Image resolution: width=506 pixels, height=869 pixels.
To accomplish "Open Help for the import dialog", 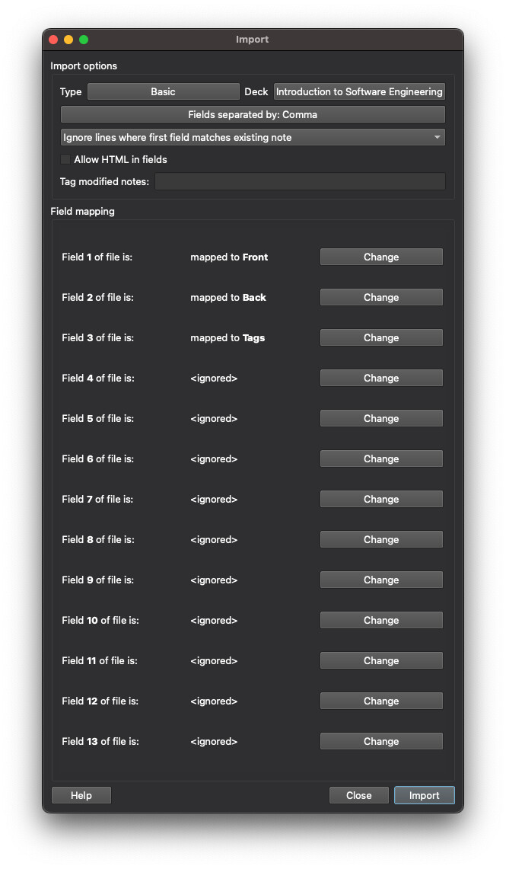I will pyautogui.click(x=81, y=795).
